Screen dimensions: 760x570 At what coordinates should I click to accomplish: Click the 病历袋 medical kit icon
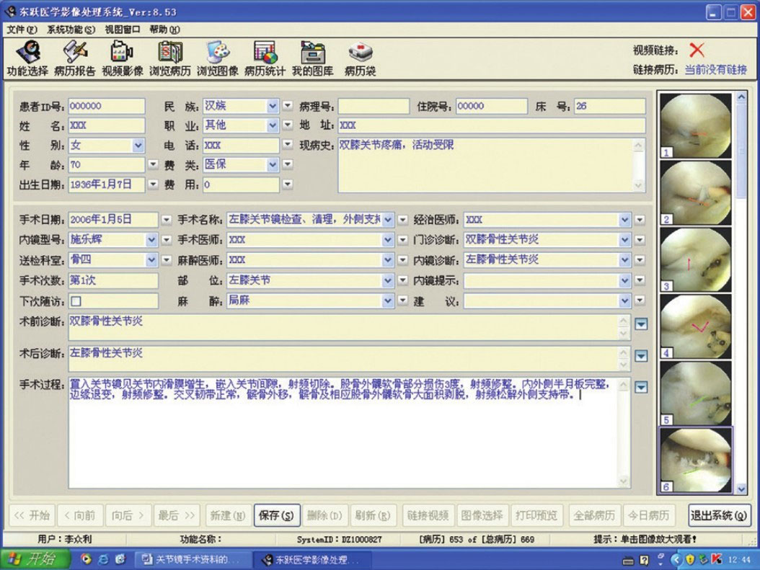click(360, 58)
